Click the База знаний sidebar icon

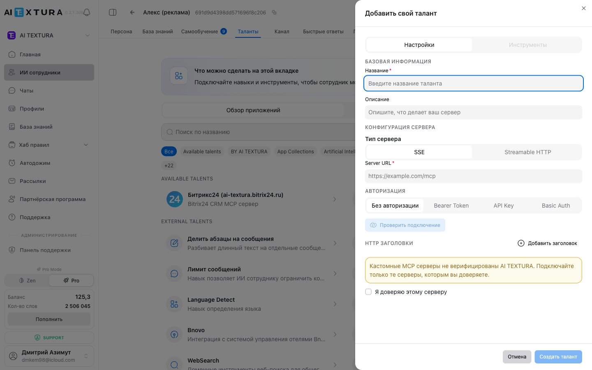[12, 127]
